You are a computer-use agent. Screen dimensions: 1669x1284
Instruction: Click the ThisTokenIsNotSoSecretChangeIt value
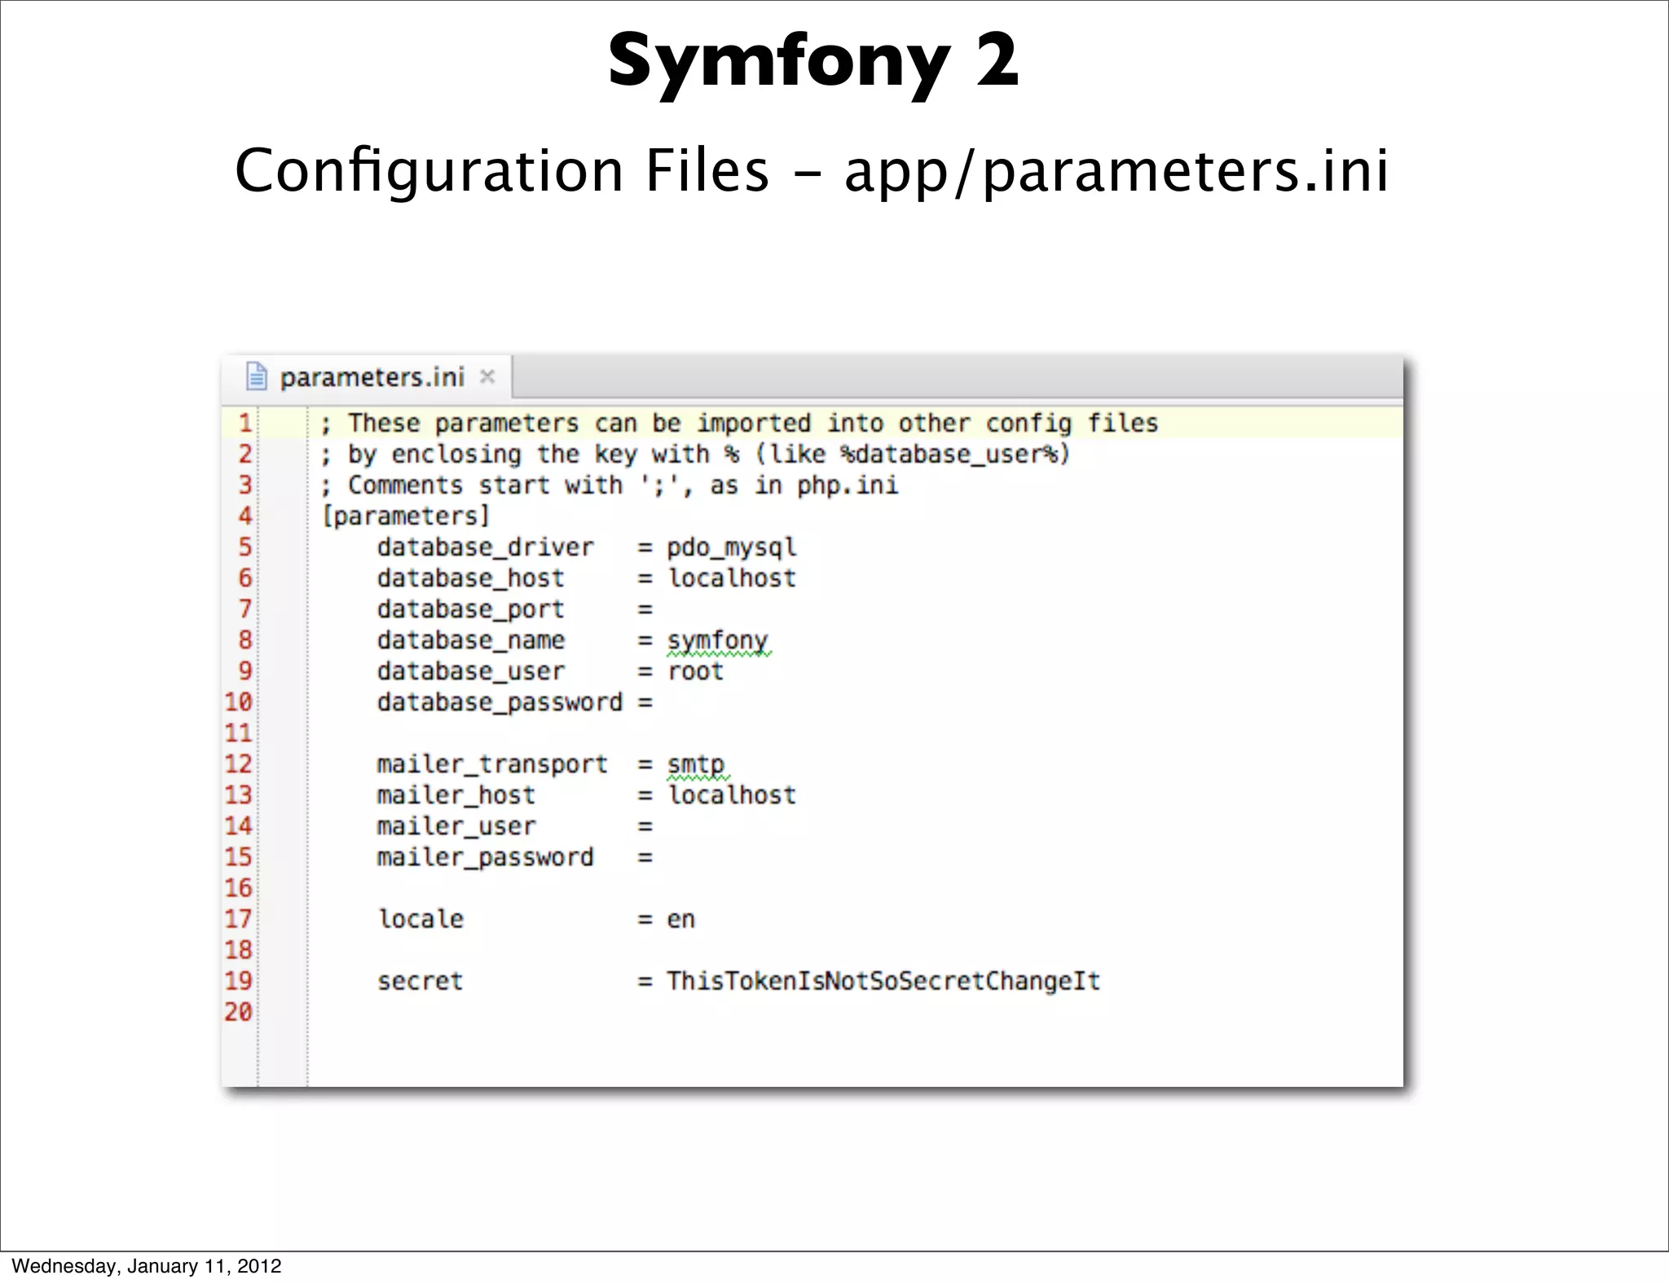[x=883, y=981]
